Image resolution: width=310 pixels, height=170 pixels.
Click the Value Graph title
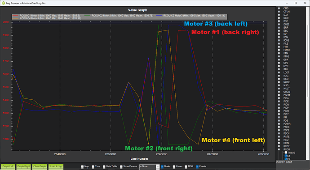click(x=137, y=10)
